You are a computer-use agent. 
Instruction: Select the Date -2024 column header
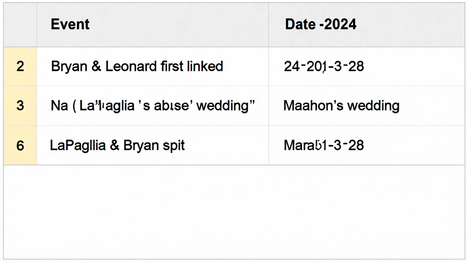pos(321,25)
